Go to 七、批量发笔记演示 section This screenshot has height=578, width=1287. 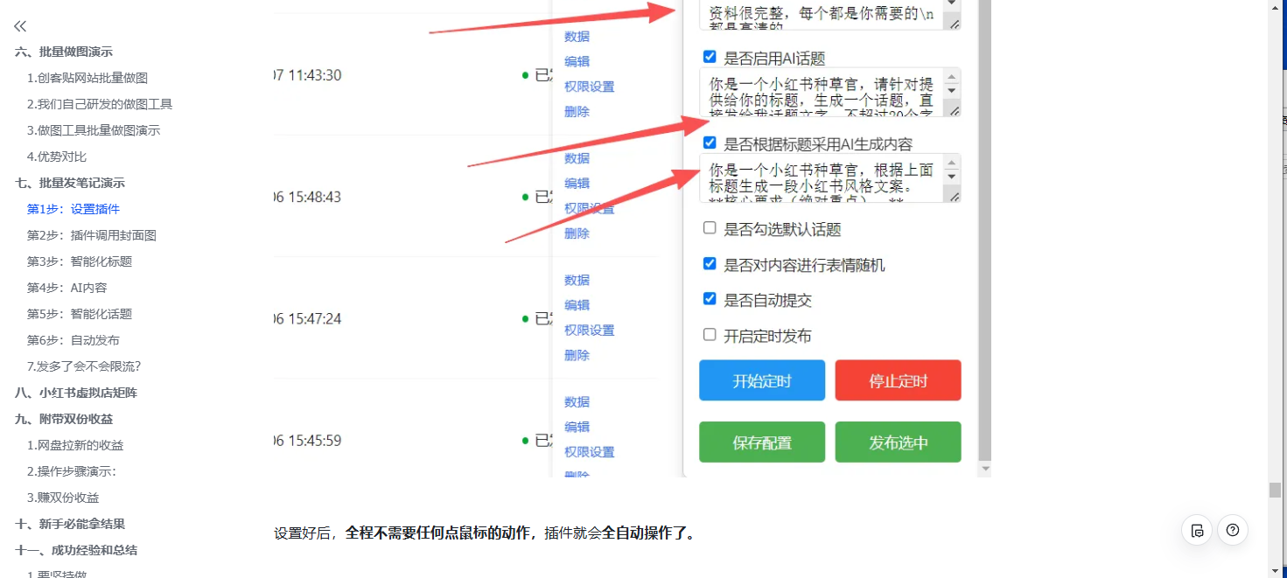70,183
